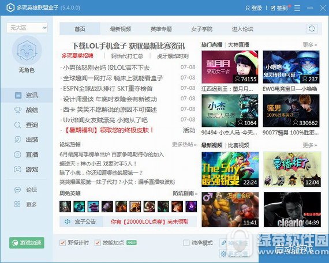Open 出装 item build section
The width and height of the screenshot is (329, 263).
click(x=27, y=140)
